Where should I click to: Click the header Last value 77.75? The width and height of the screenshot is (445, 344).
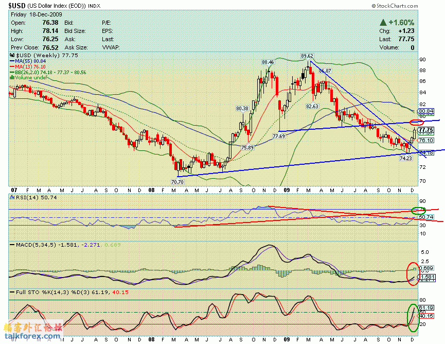[406, 39]
